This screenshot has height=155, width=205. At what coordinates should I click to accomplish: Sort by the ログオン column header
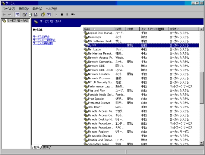pyautogui.click(x=184, y=29)
